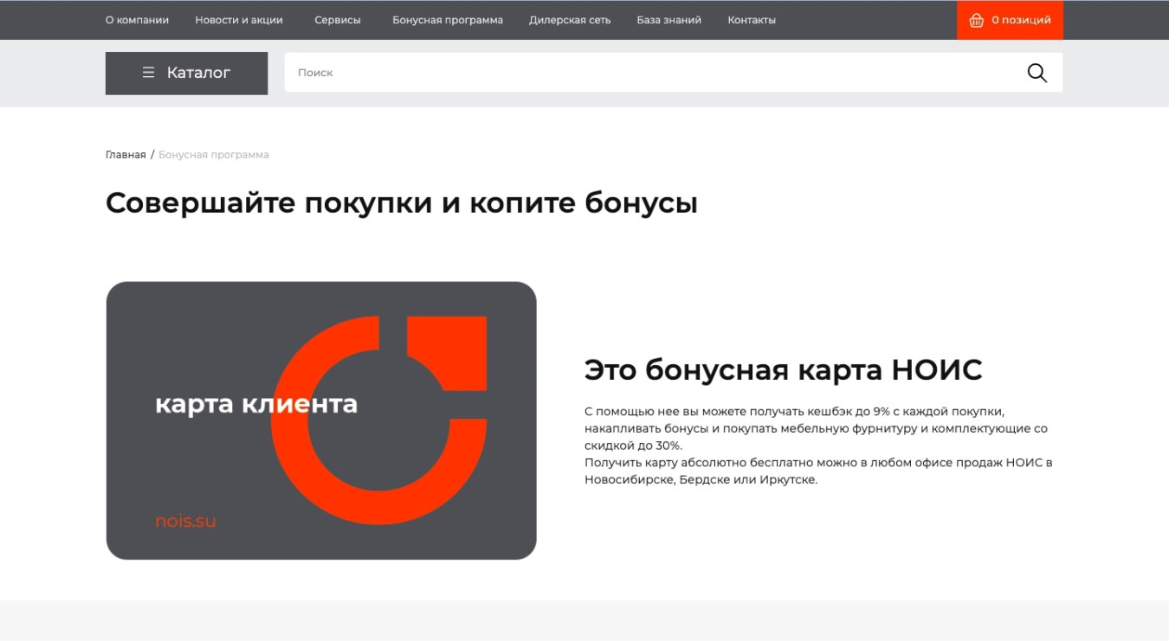The image size is (1169, 641).
Task: Click the nois.su text on the card
Action: tap(185, 521)
